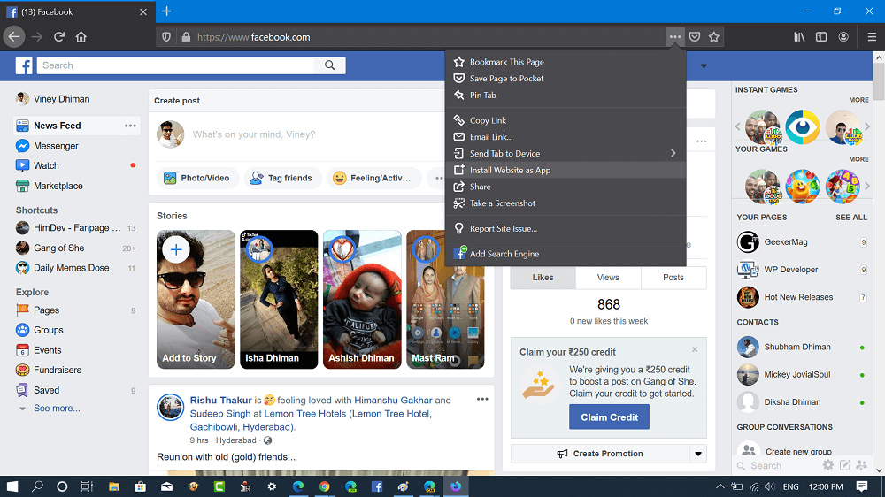Click the Photo/Video button
This screenshot has height=497, width=885.
pos(197,178)
